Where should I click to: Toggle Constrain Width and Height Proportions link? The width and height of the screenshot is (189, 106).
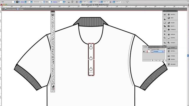click(x=110, y=2)
